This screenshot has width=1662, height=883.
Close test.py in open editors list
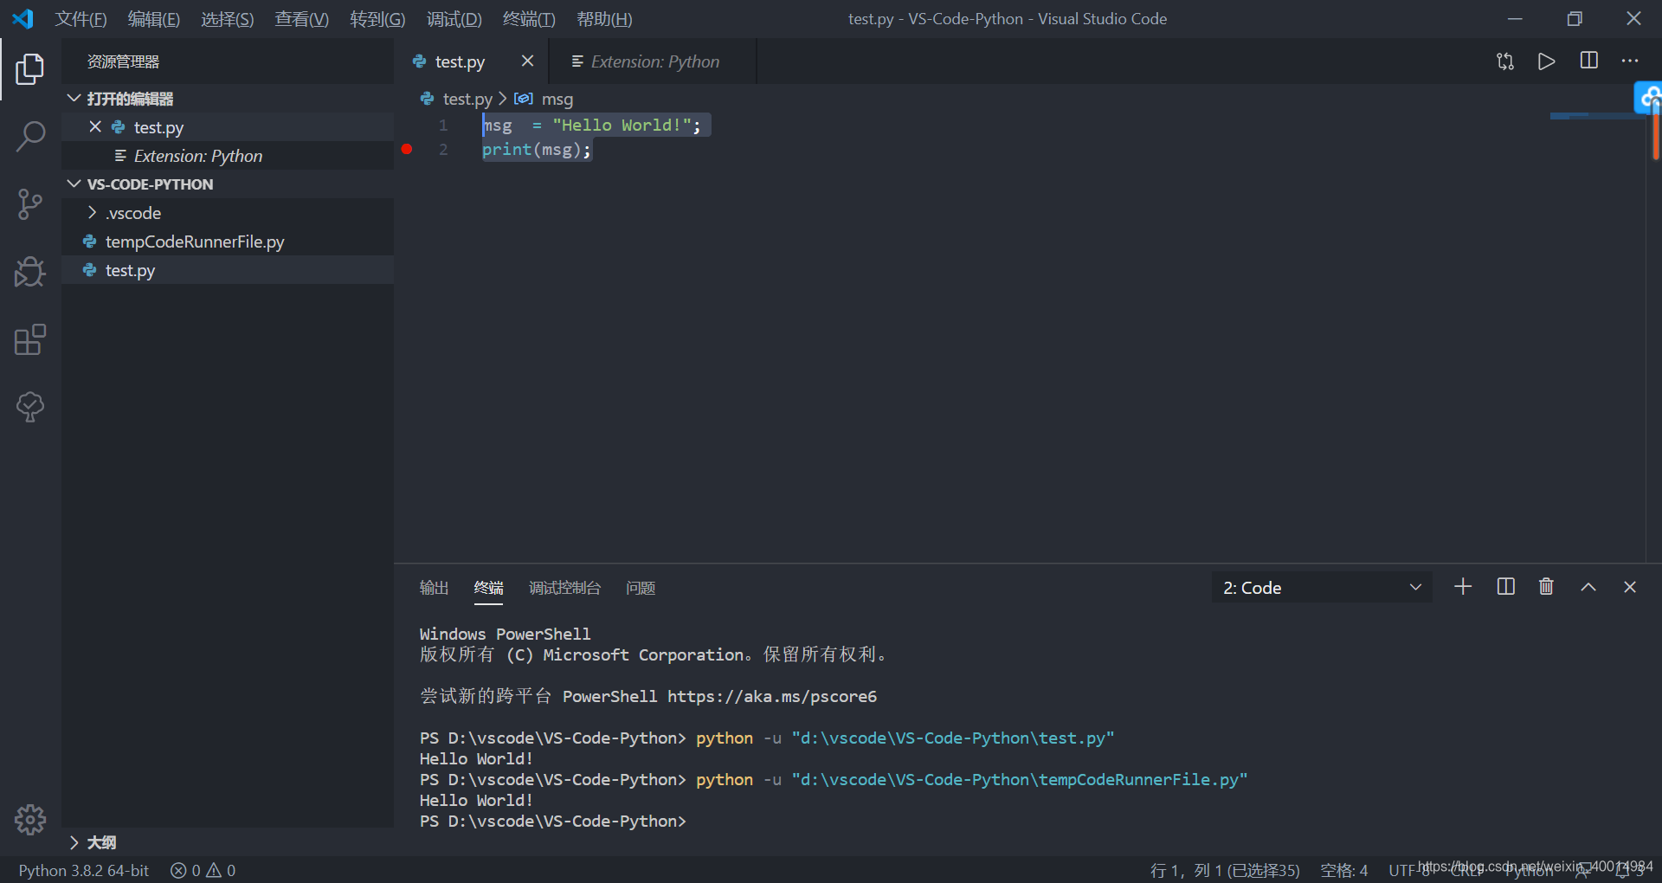coord(95,127)
